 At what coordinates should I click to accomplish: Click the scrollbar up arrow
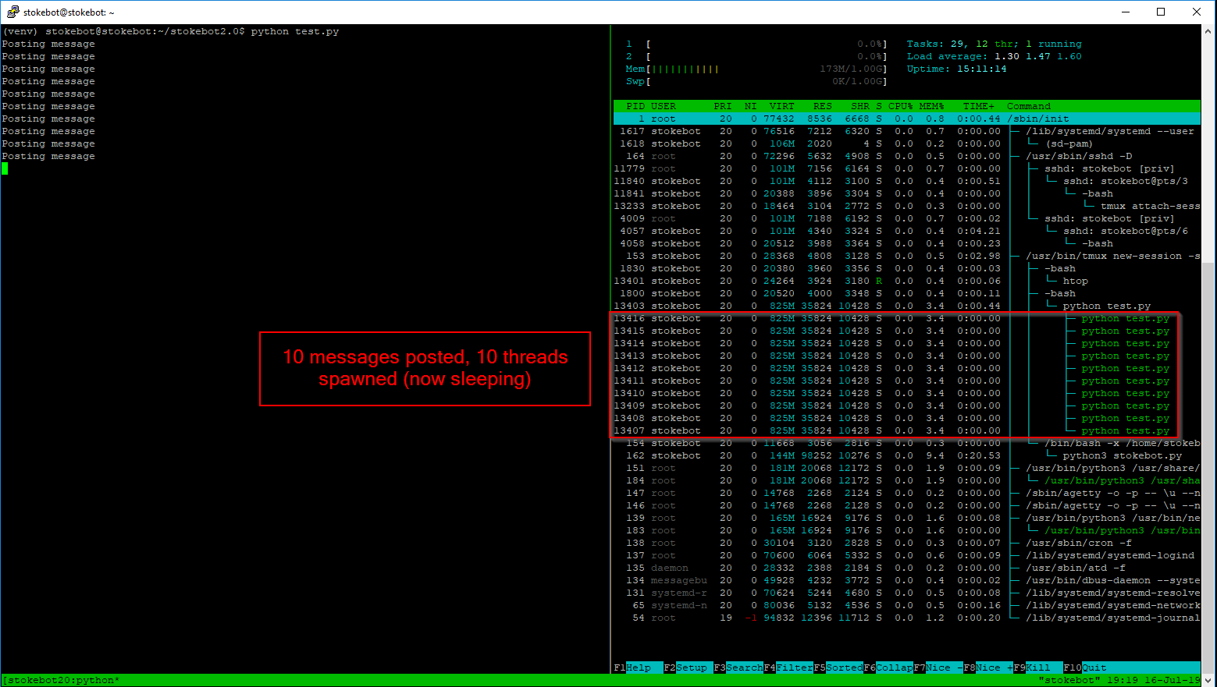coord(1208,31)
